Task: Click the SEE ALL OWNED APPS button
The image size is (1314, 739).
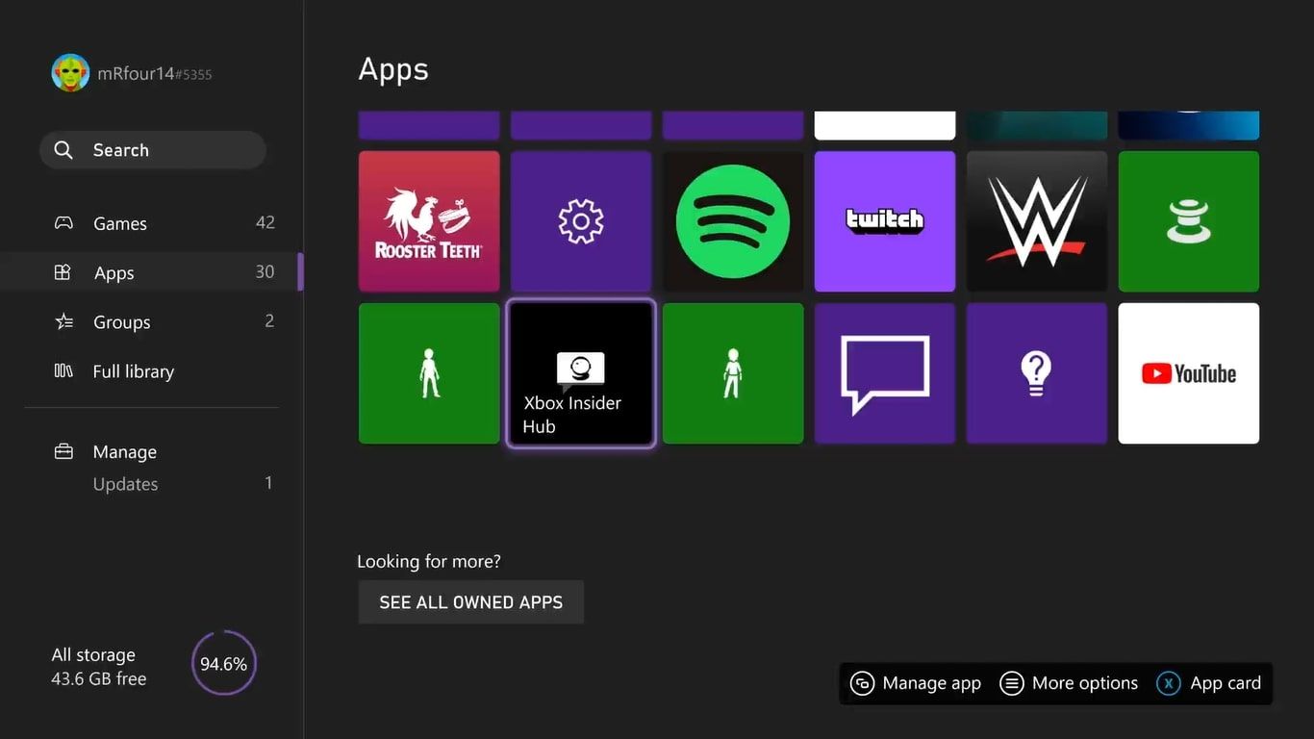Action: 471,602
